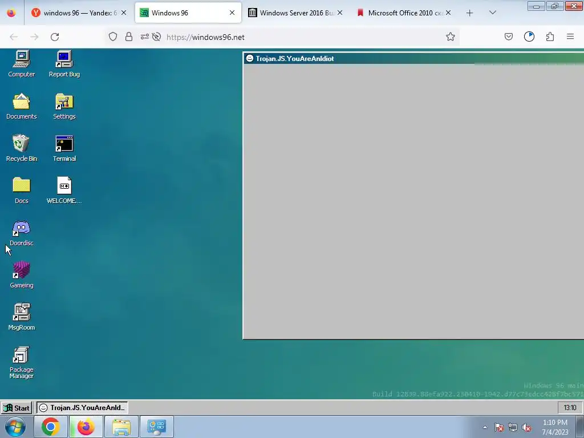
Task: Launch Chrome from the taskbar
Action: point(51,427)
